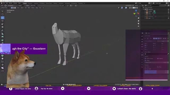This screenshot has height=95, width=170.
Task: Open the Edit Mode dropdown
Action: click(x=6, y=8)
